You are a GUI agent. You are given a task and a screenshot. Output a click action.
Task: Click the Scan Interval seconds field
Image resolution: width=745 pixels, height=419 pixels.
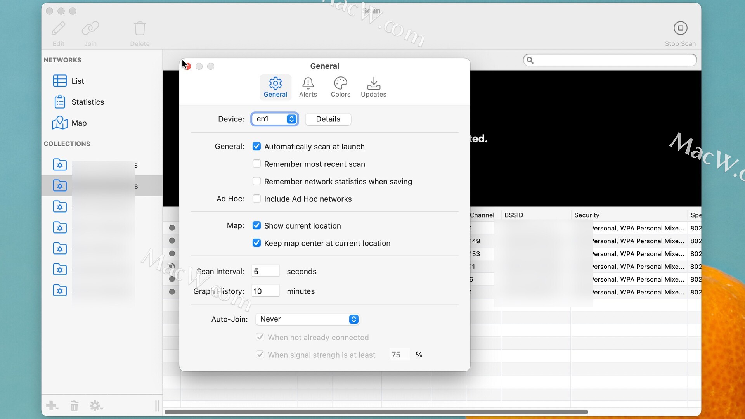(x=265, y=271)
